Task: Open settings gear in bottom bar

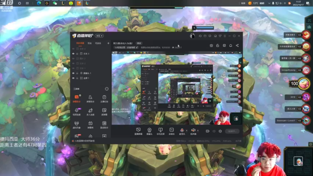Action: coord(220,131)
